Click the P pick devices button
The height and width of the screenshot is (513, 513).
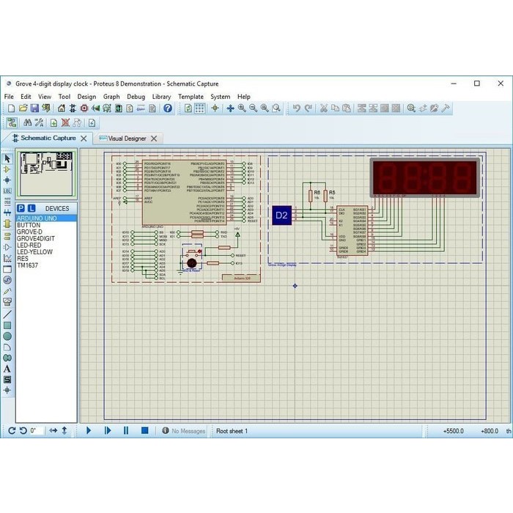[x=21, y=208]
